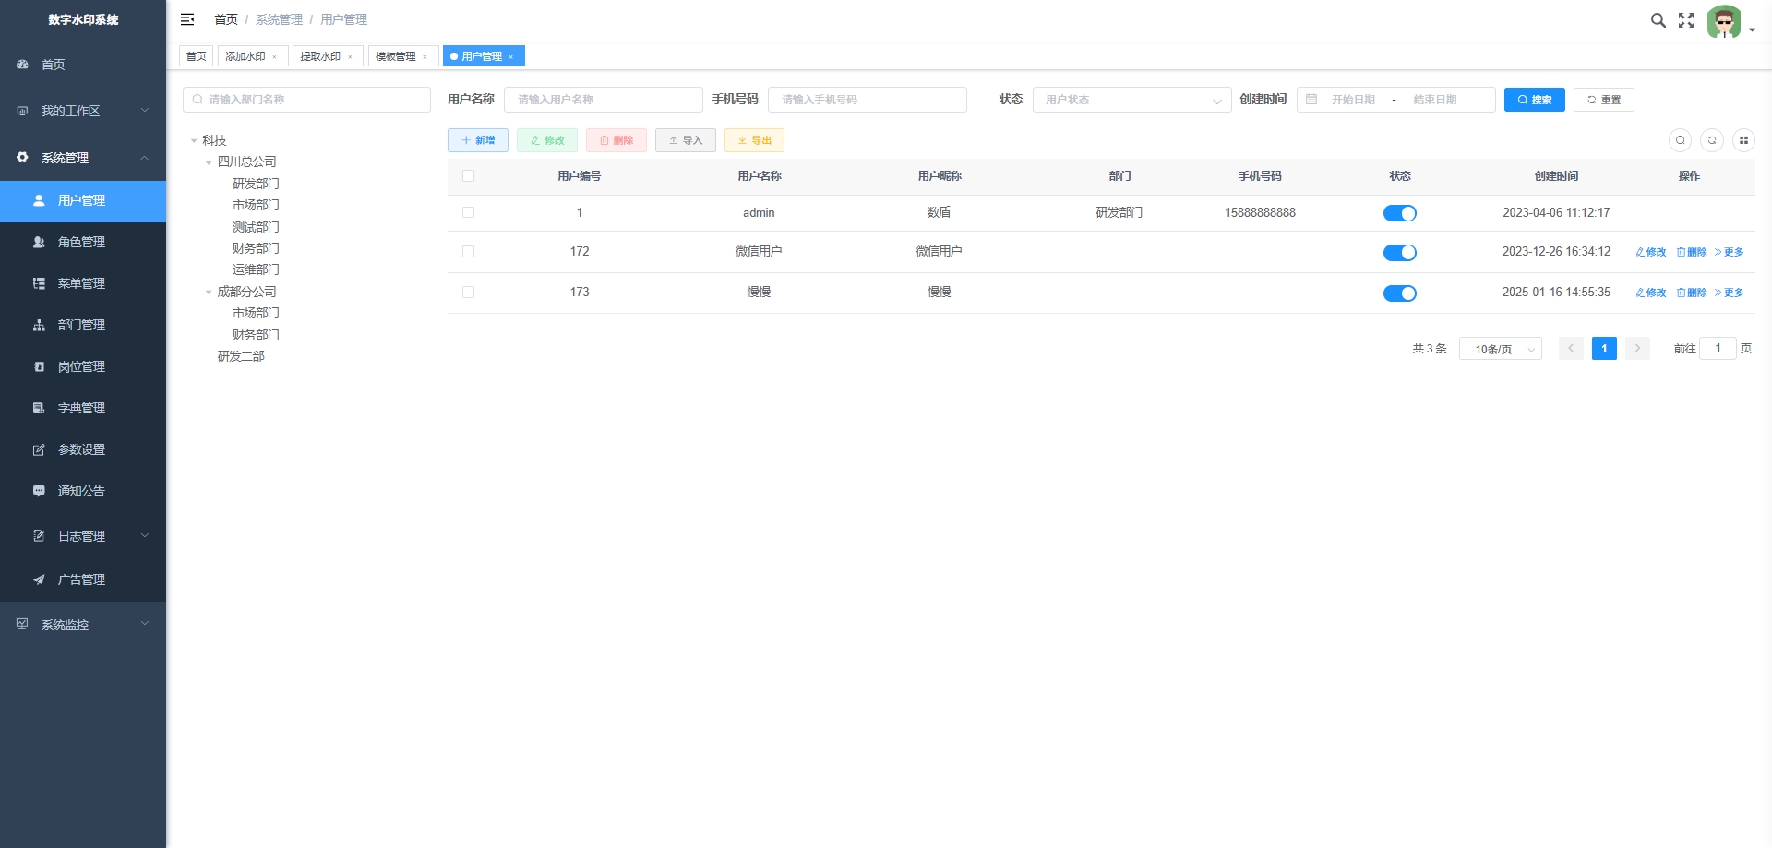Click the 系统监控 monitor icon
The width and height of the screenshot is (1772, 848).
point(23,625)
